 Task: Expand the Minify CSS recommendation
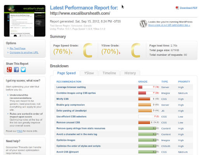point(123,99)
